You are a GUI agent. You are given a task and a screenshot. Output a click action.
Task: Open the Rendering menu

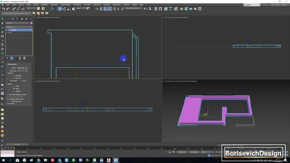[x=77, y=5]
